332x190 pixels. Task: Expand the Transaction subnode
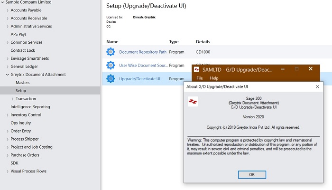click(12, 99)
